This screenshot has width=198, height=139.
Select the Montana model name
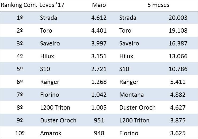(x=131, y=95)
